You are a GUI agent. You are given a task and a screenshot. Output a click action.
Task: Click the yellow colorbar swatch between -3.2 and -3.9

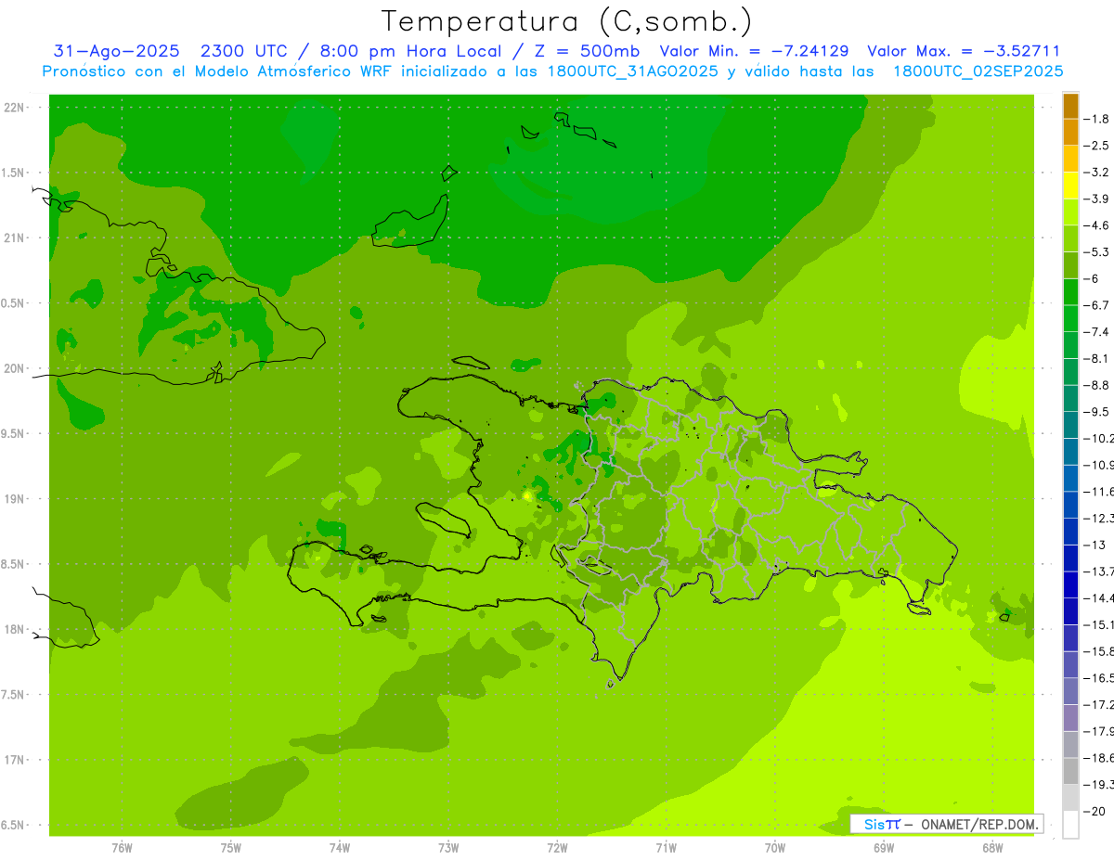coord(1070,186)
